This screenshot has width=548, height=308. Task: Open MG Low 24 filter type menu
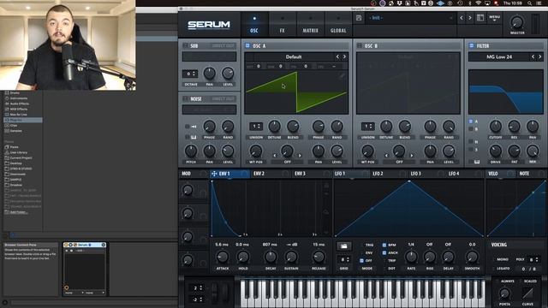(499, 56)
